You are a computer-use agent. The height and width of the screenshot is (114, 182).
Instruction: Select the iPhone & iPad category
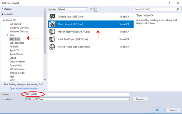17,73
